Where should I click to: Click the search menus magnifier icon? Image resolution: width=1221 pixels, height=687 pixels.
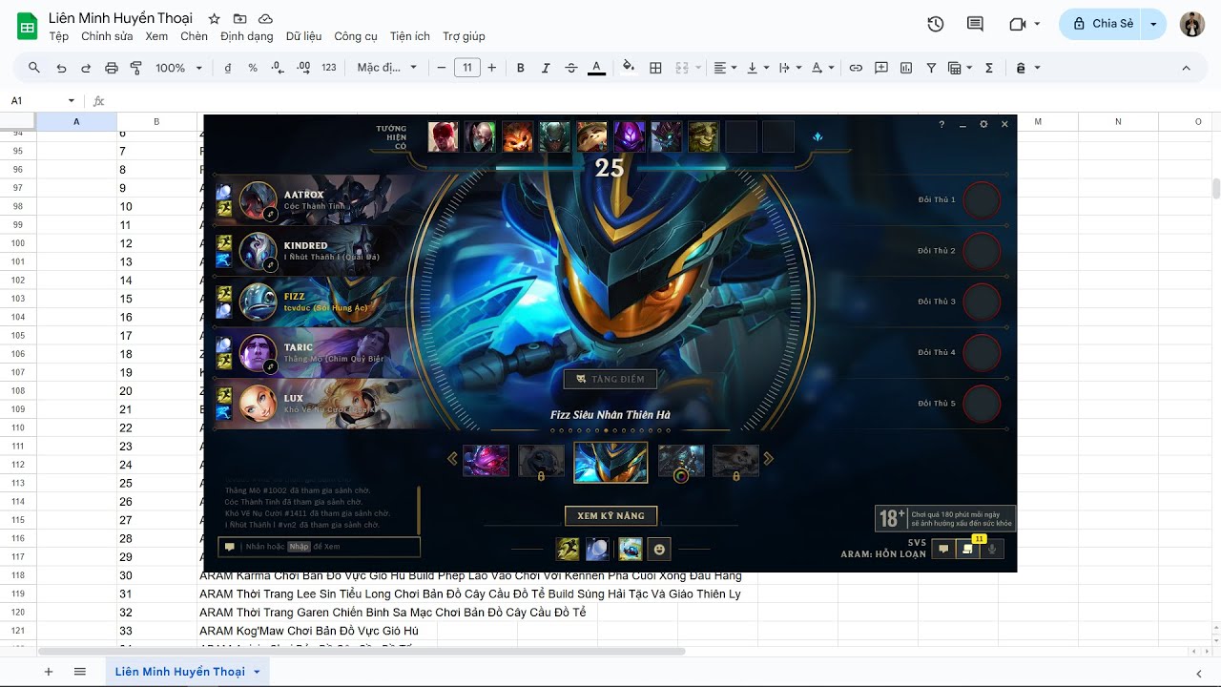(34, 68)
